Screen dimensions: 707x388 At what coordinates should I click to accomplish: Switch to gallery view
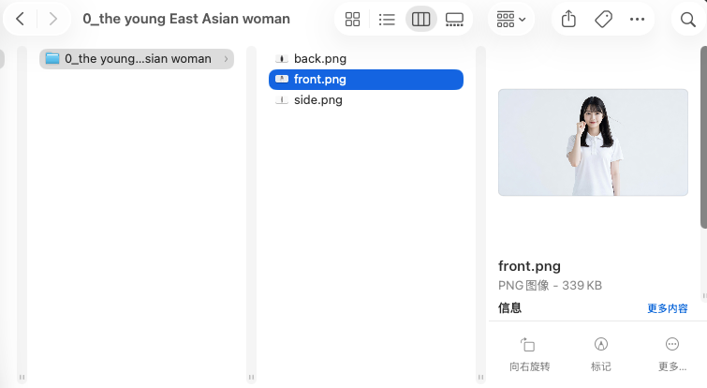click(x=454, y=20)
